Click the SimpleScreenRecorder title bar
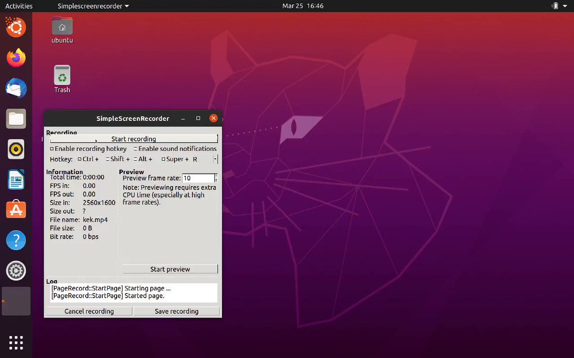The height and width of the screenshot is (358, 574). (x=133, y=118)
